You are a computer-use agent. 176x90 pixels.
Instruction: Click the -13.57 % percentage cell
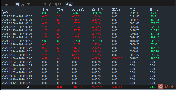[98, 41]
